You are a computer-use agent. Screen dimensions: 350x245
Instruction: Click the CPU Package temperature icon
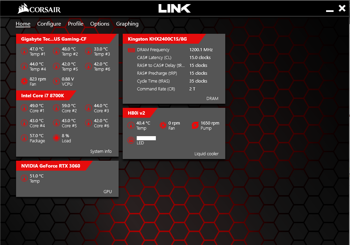(24, 138)
